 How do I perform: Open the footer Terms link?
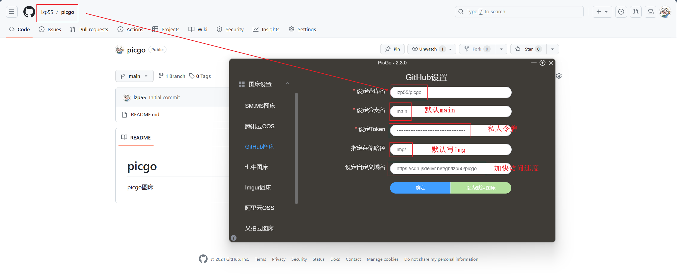260,259
